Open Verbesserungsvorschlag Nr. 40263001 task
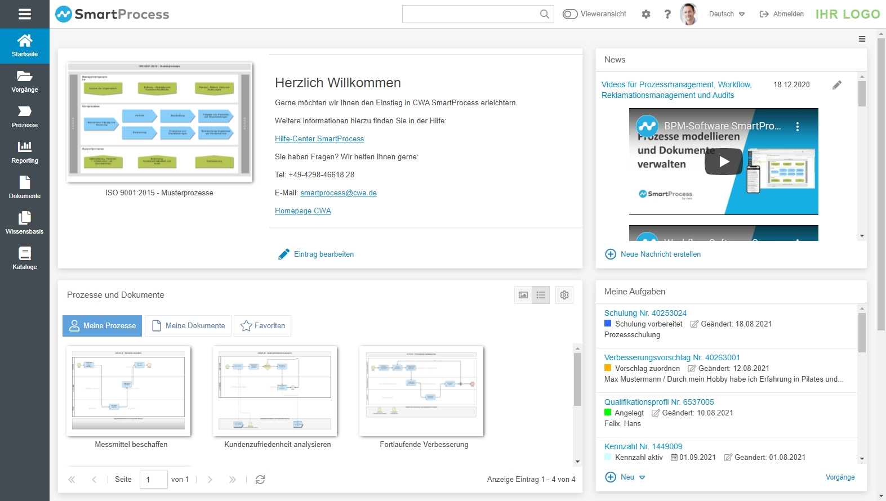 (x=672, y=358)
